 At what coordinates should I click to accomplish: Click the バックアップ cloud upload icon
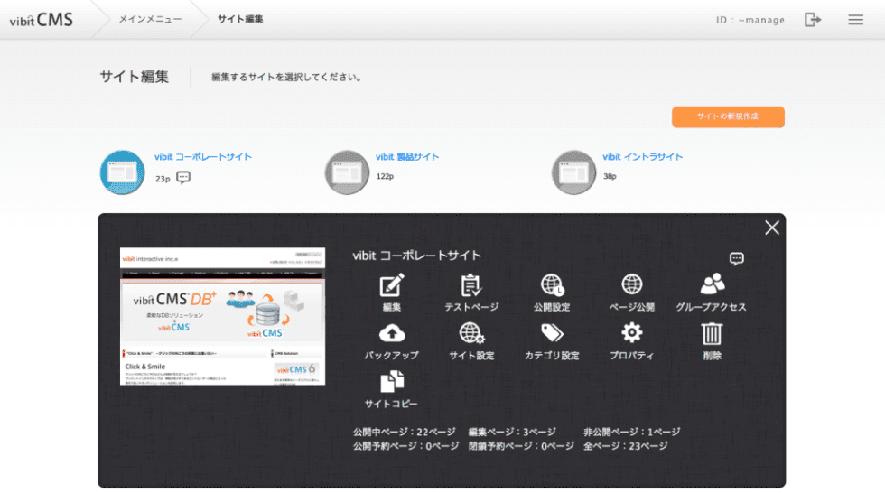click(x=391, y=333)
